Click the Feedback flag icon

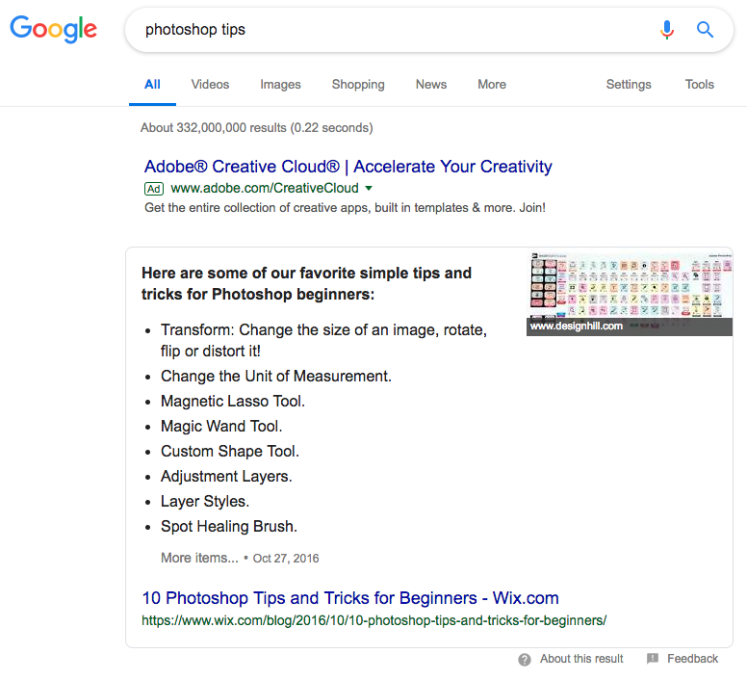(x=653, y=659)
